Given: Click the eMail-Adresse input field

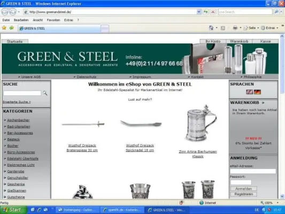Looking at the screenshot, I should click(253, 171).
